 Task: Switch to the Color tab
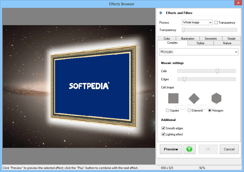[167, 38]
